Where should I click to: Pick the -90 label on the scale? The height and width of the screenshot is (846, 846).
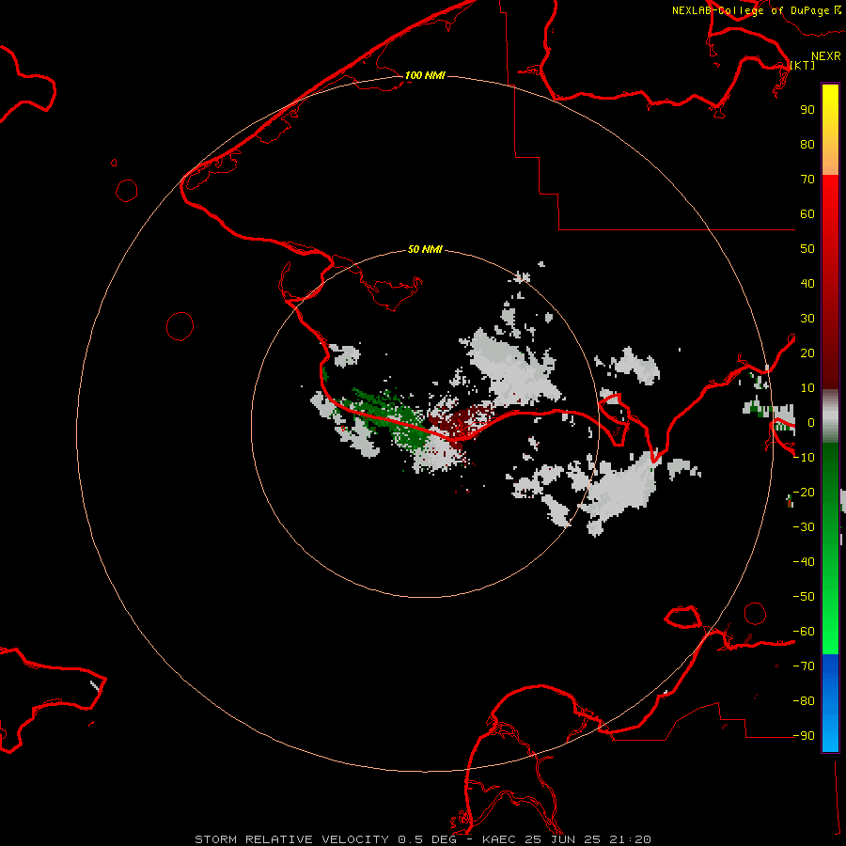click(x=804, y=736)
